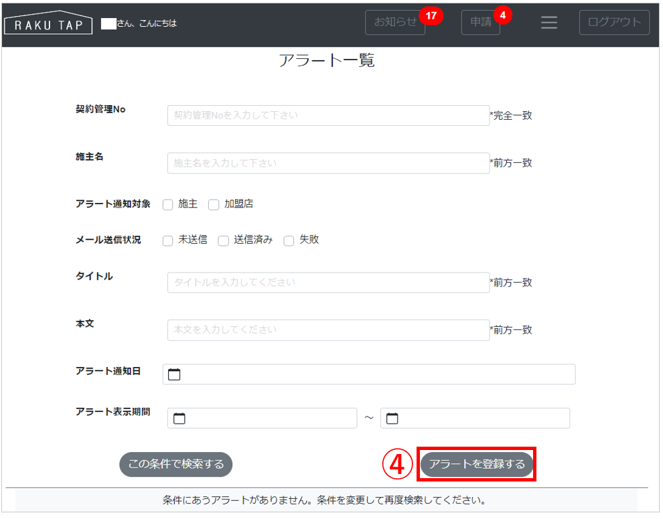The width and height of the screenshot is (663, 519).
Task: Click the アラート表示期間 end date field
Action: click(x=475, y=419)
